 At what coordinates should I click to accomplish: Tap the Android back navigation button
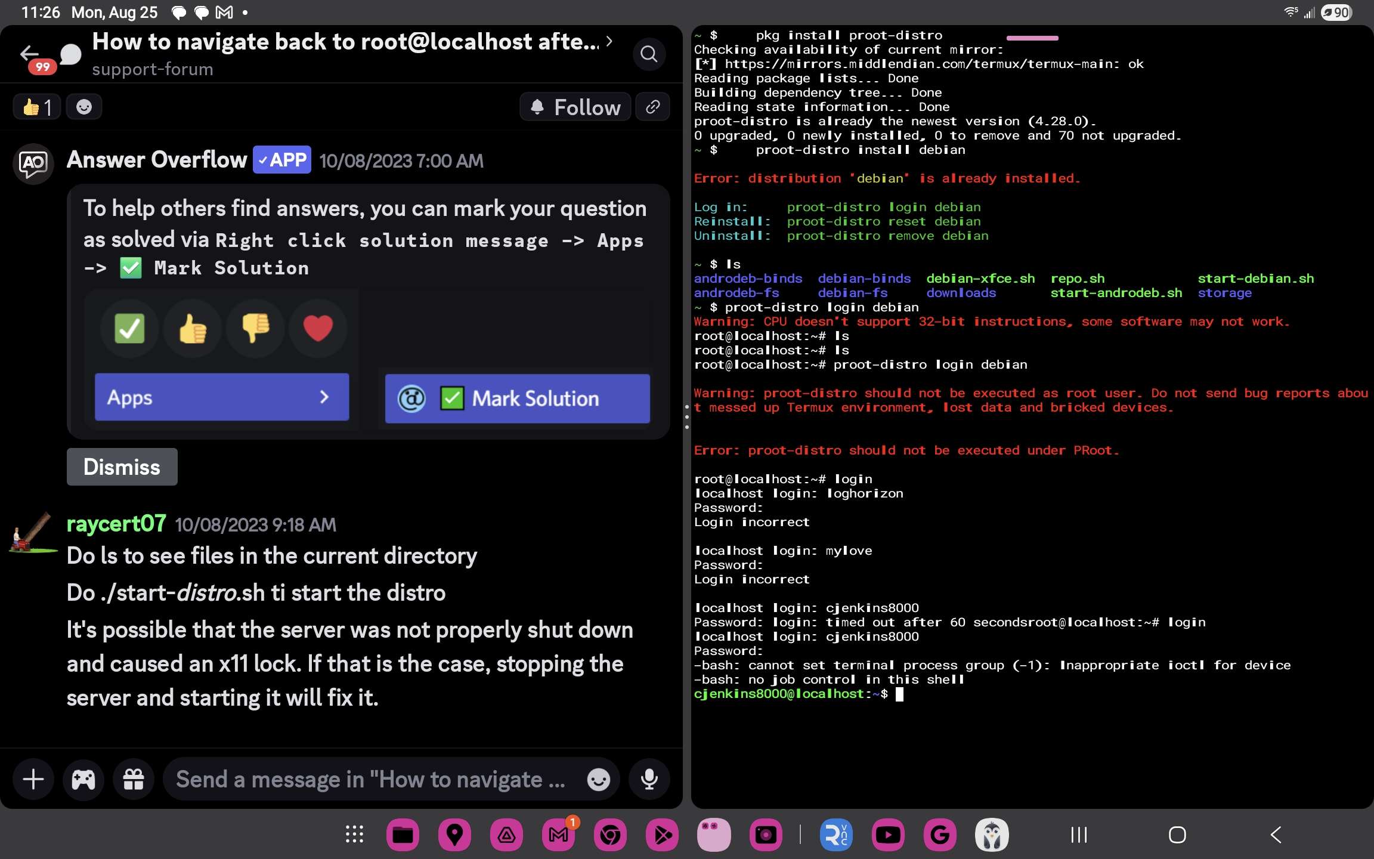point(1276,835)
